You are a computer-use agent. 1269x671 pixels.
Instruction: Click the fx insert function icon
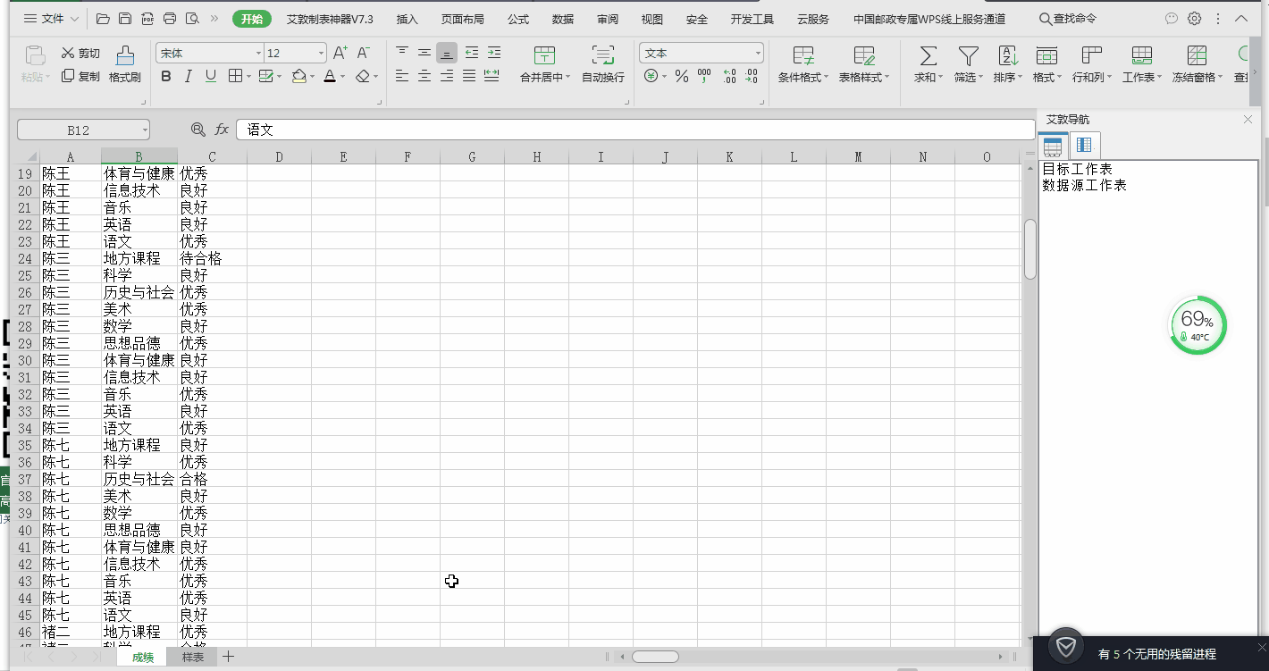[x=222, y=130]
